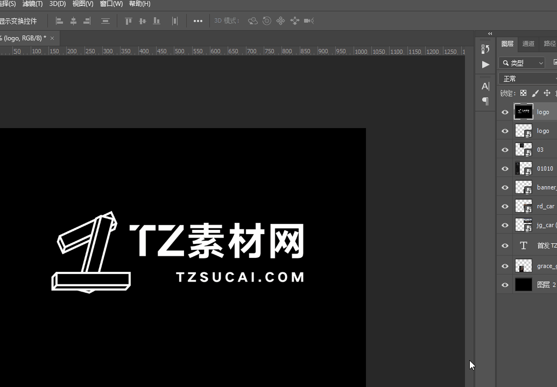The width and height of the screenshot is (557, 387).
Task: Select the 3D pan mode icon
Action: [280, 21]
